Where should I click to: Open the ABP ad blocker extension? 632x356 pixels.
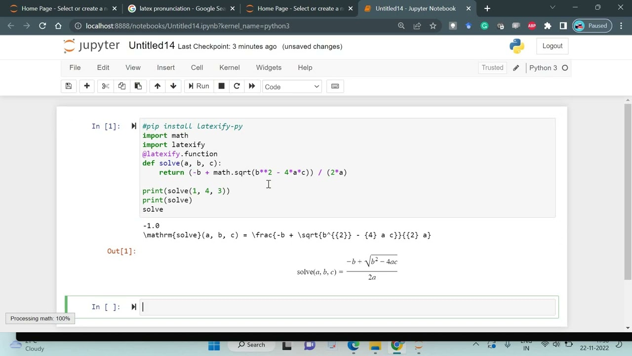[532, 26]
